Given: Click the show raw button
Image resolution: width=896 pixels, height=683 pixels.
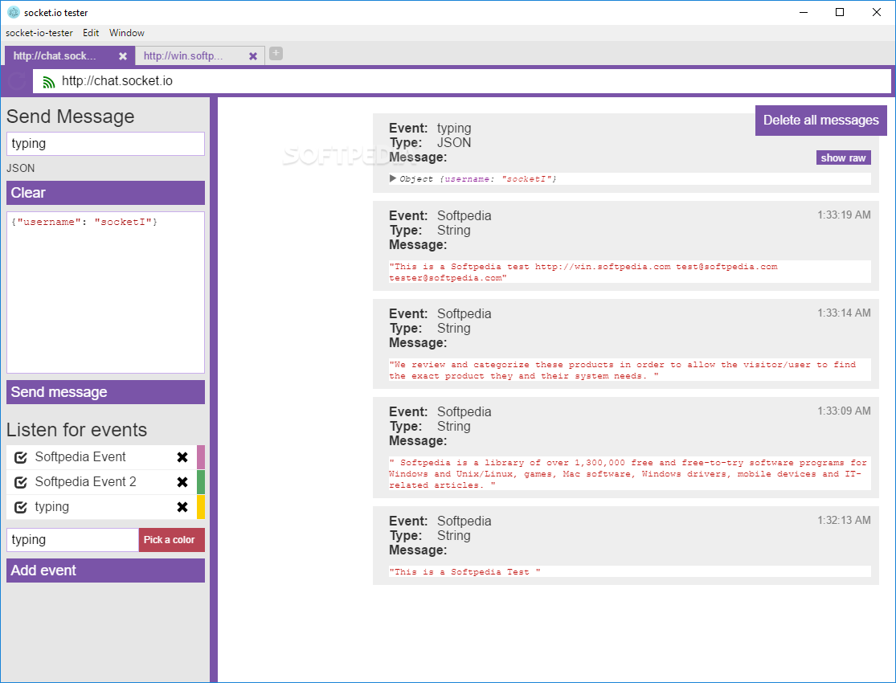Looking at the screenshot, I should click(x=844, y=157).
